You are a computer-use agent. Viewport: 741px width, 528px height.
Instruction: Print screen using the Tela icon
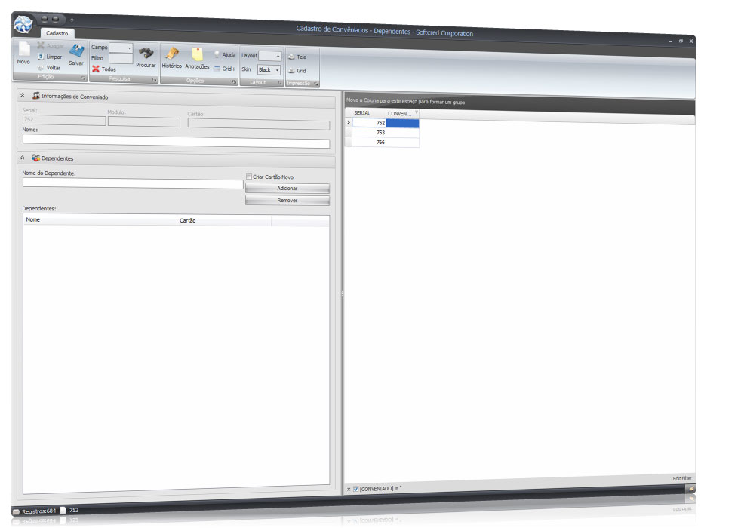click(x=291, y=57)
